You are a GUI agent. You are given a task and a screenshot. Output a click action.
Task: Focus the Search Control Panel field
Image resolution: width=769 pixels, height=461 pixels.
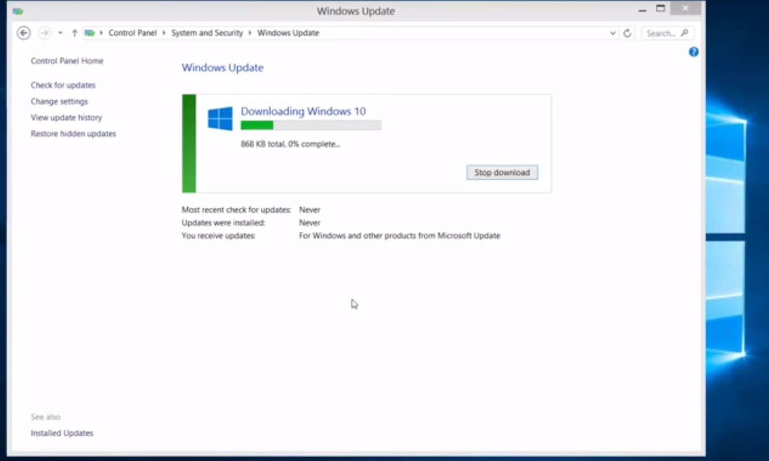pos(668,33)
